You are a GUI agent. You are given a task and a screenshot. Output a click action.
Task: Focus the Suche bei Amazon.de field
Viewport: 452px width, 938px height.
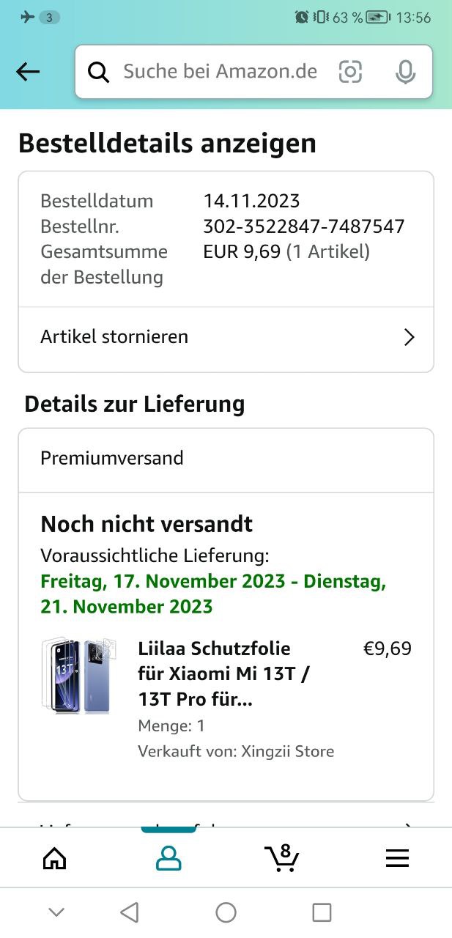[220, 72]
